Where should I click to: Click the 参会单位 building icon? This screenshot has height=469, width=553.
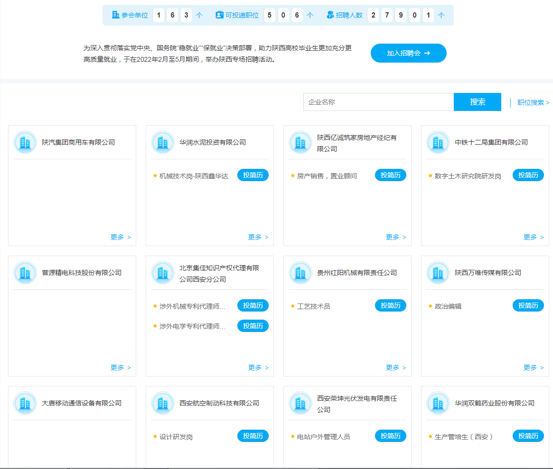[115, 15]
